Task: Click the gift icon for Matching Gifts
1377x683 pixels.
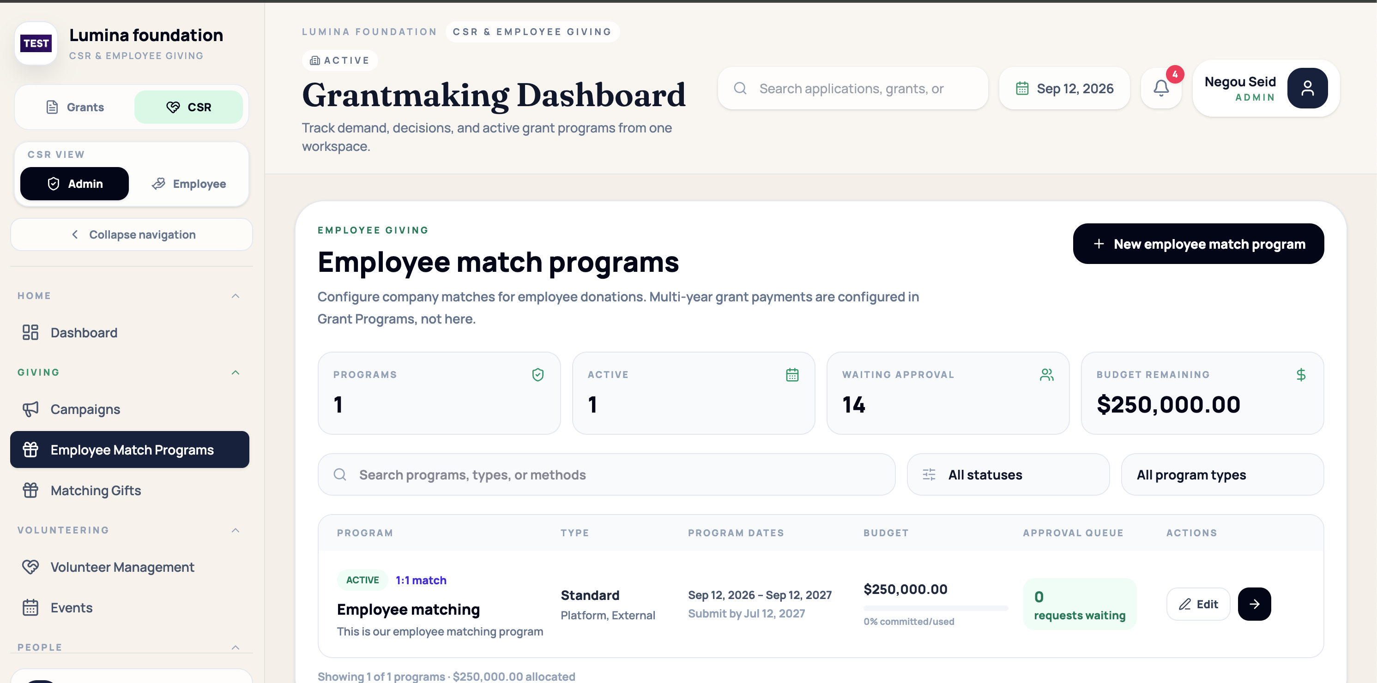Action: point(30,490)
